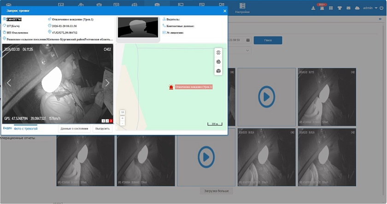Open the Настройки menu
The height and width of the screenshot is (204, 387).
(x=242, y=8)
